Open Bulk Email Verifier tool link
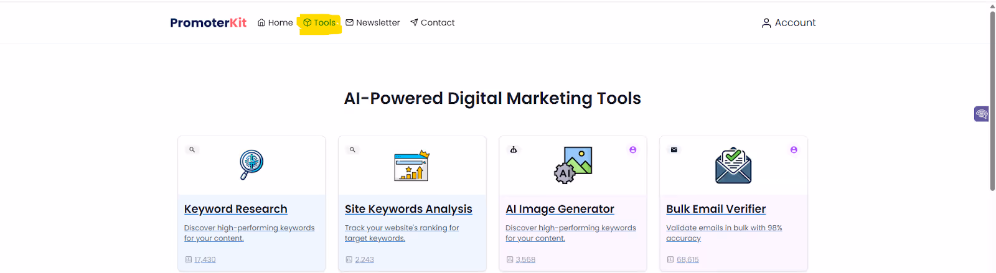Screen dimensions: 996x273 [x=716, y=209]
